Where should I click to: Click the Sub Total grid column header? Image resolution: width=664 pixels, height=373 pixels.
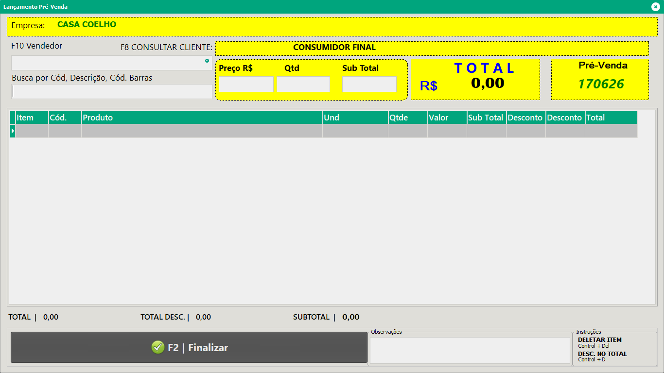[486, 118]
